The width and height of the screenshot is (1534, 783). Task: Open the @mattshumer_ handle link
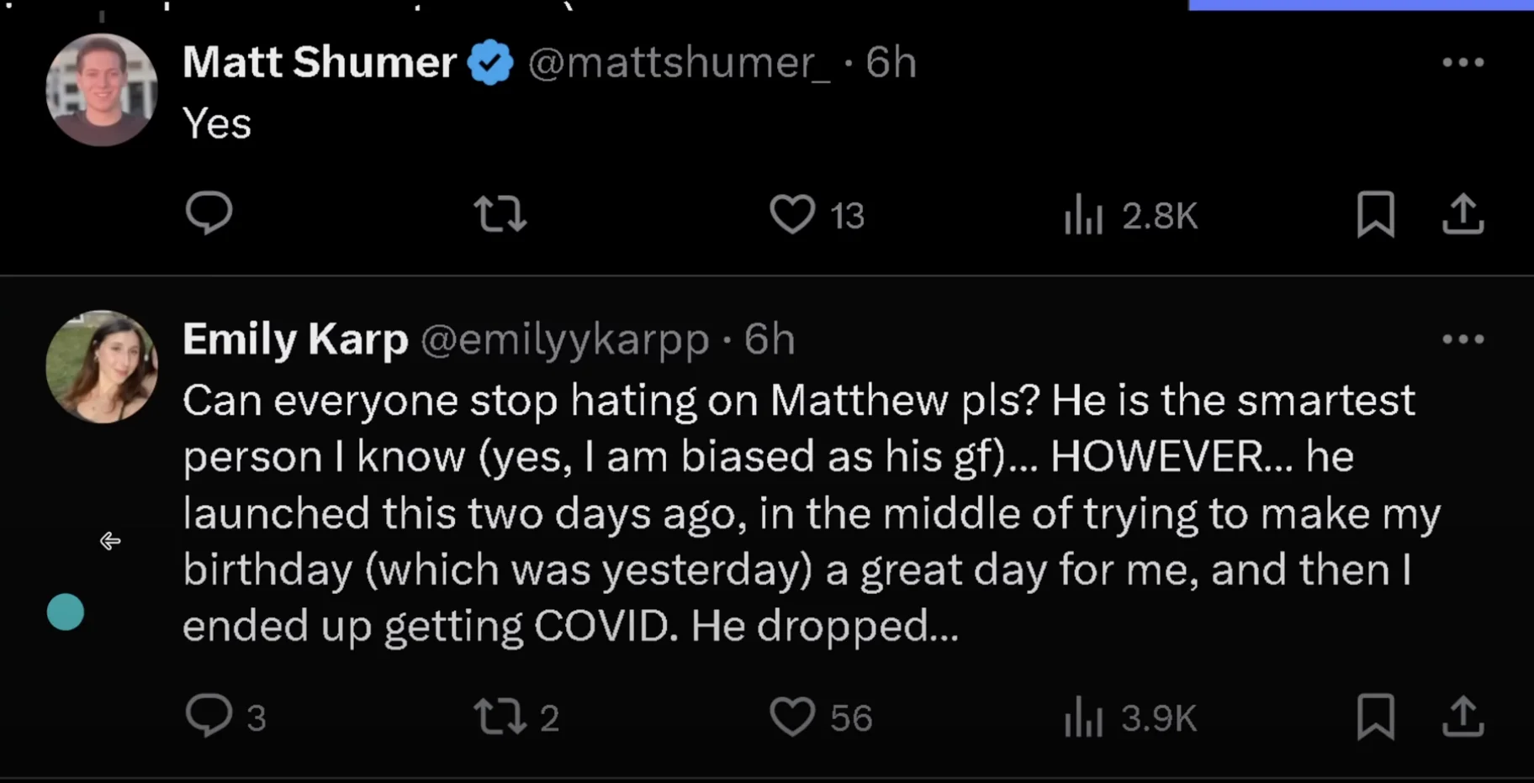[x=679, y=62]
